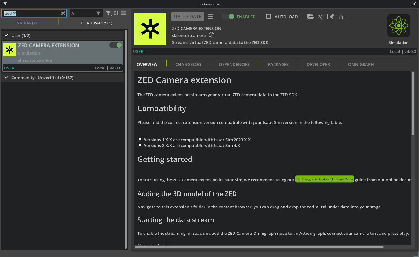
Task: Click the UP TO DATE button
Action: click(188, 16)
